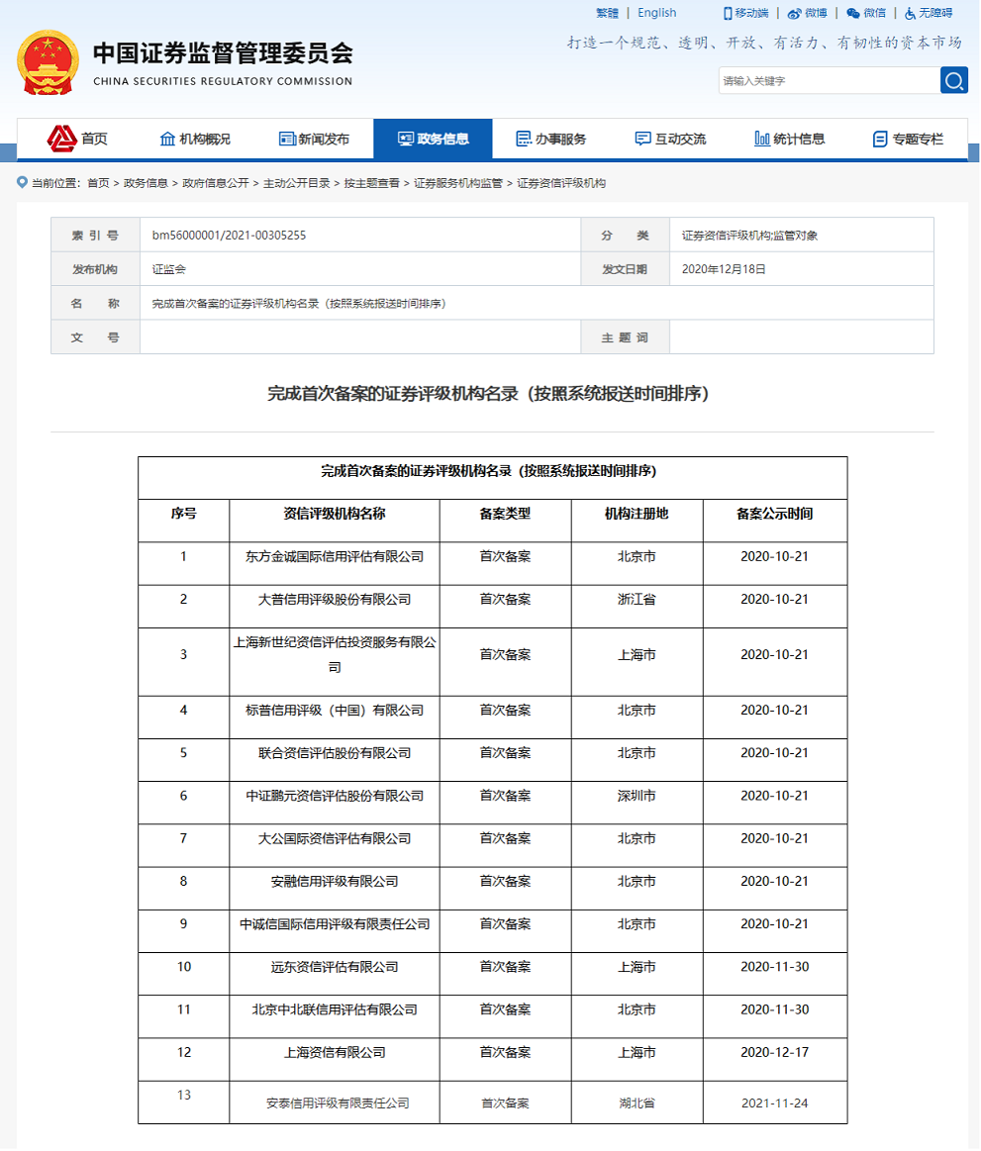
Task: Open the mobile version icon 移动端
Action: click(x=728, y=13)
